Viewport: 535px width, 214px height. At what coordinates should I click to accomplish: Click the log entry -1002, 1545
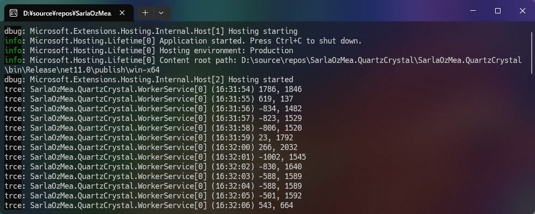155,157
